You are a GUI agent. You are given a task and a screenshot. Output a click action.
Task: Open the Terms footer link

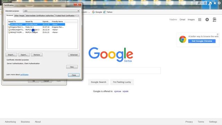coord(201,122)
